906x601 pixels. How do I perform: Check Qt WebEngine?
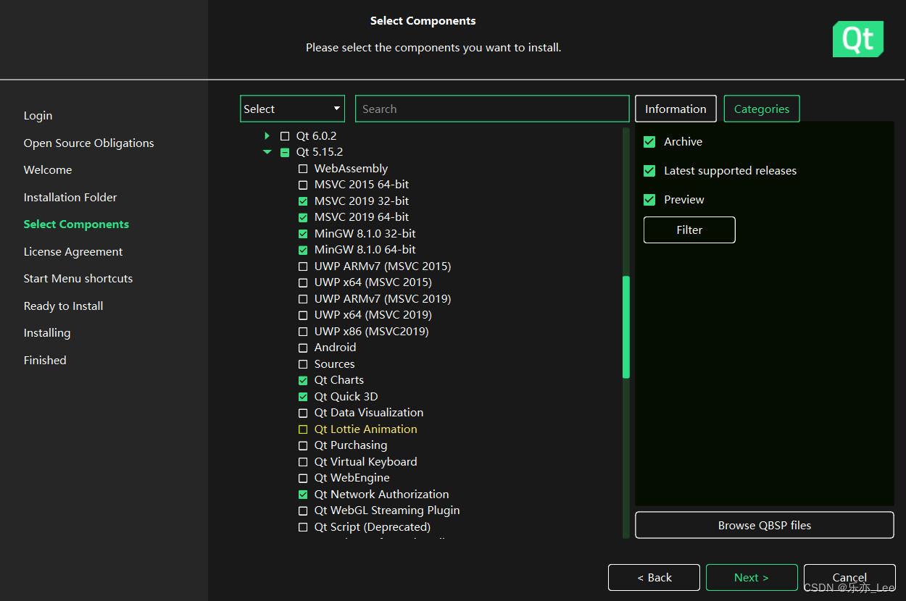(303, 478)
